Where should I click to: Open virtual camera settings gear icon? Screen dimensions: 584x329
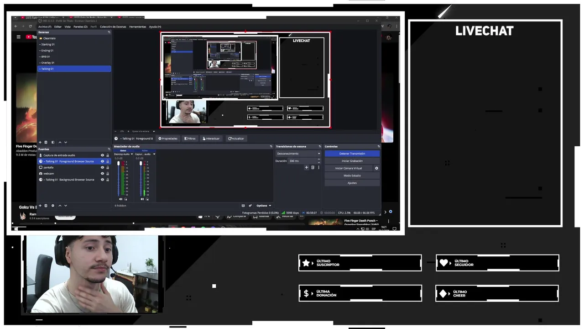(376, 168)
